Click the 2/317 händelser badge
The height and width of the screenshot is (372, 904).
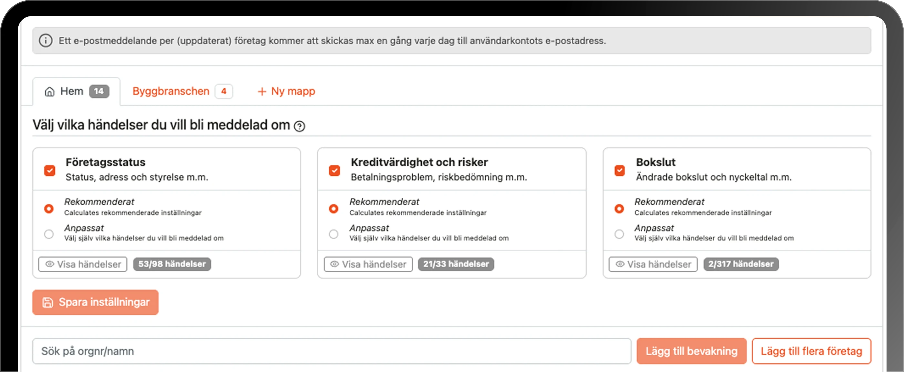coord(741,264)
